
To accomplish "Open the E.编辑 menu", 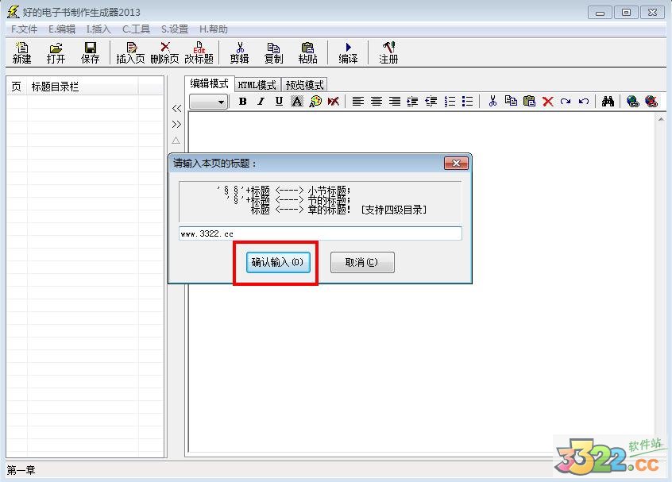I will [x=62, y=29].
